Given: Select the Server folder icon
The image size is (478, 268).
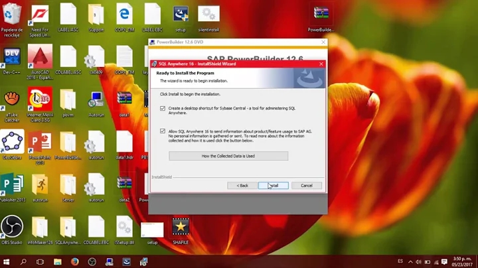Looking at the screenshot, I should click(x=68, y=188).
